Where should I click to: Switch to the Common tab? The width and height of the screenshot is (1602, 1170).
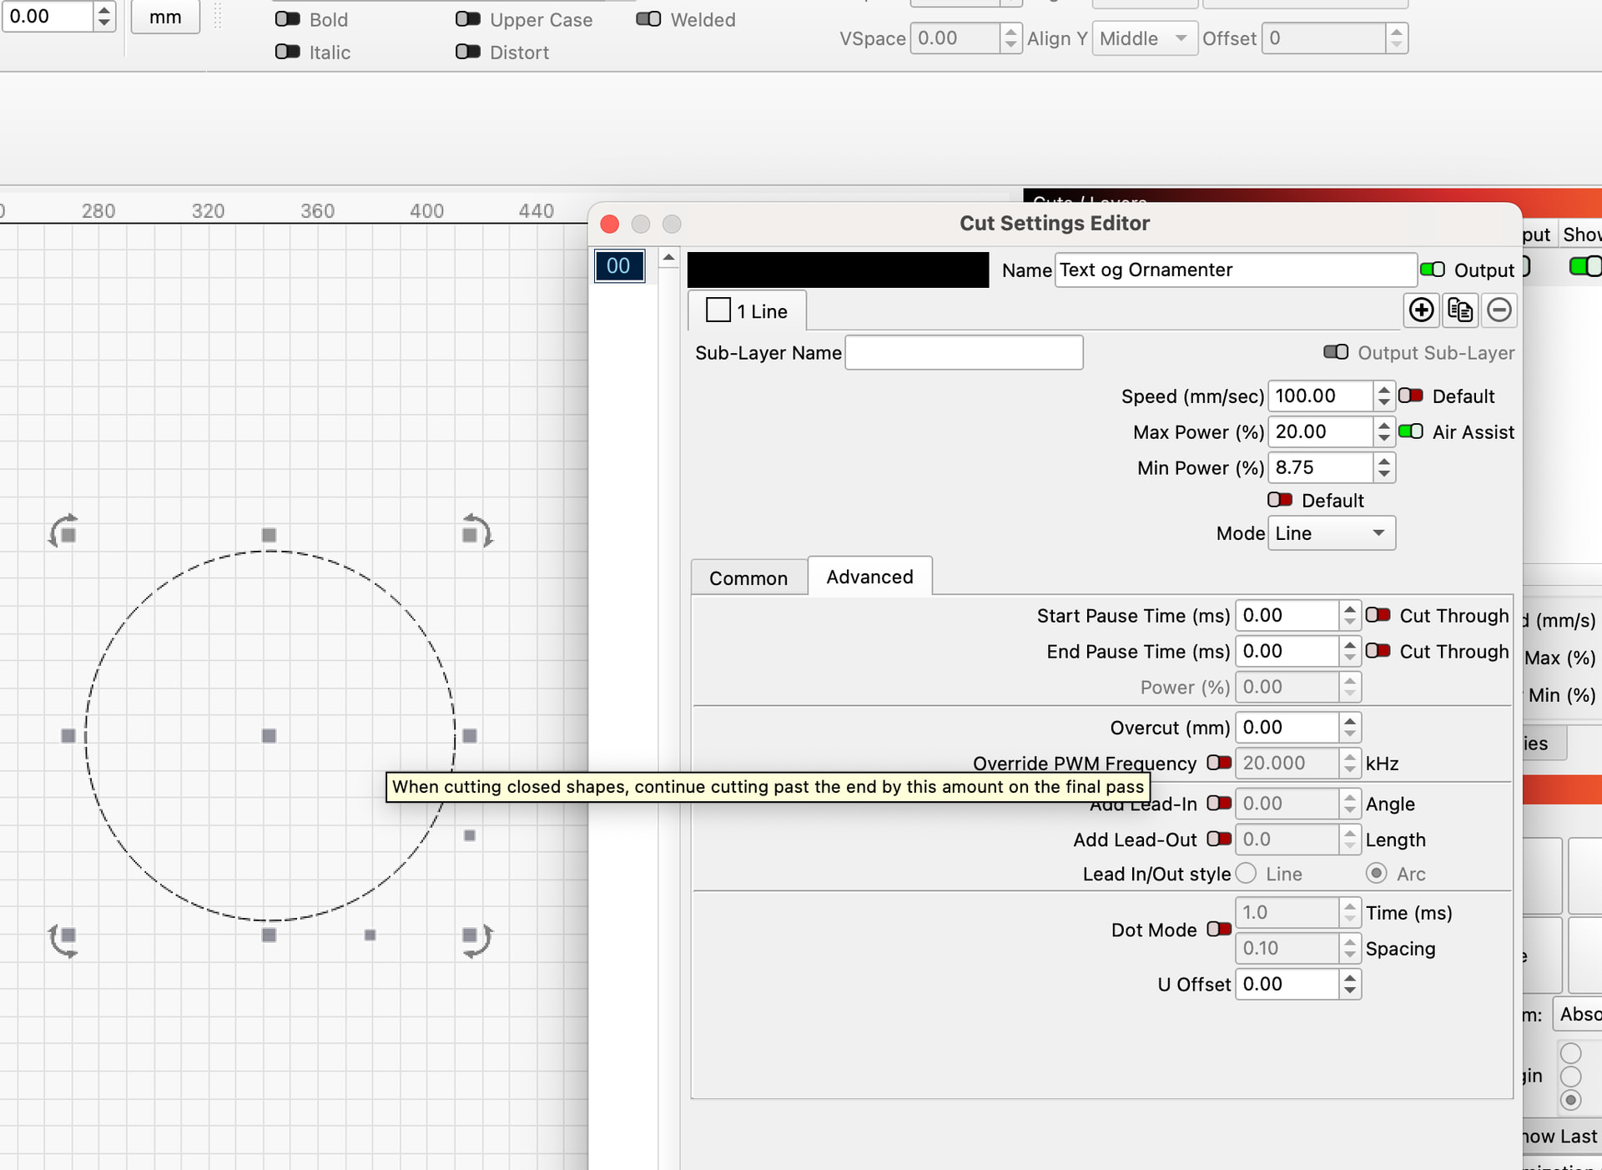(x=748, y=577)
